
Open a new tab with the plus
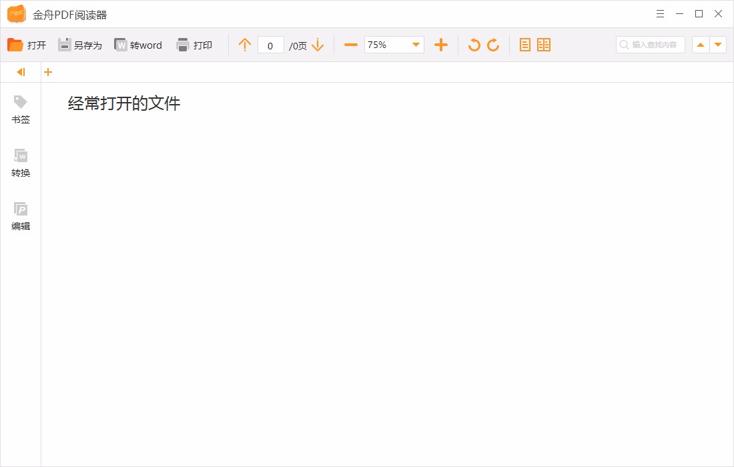(x=47, y=71)
